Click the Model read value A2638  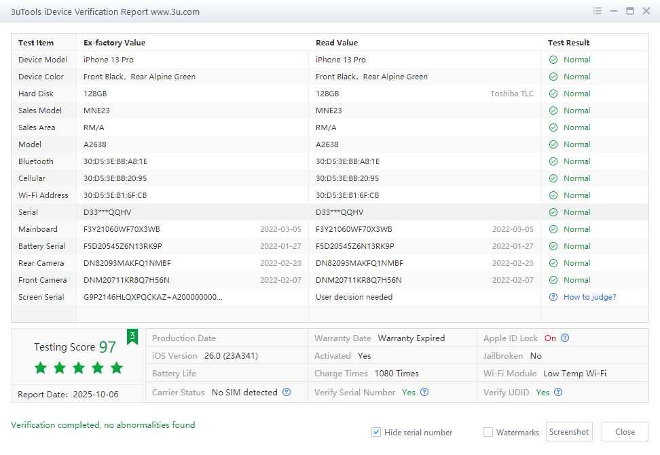(x=327, y=144)
